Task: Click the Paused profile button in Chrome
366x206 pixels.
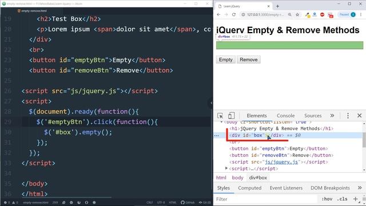Action: pyautogui.click(x=347, y=14)
